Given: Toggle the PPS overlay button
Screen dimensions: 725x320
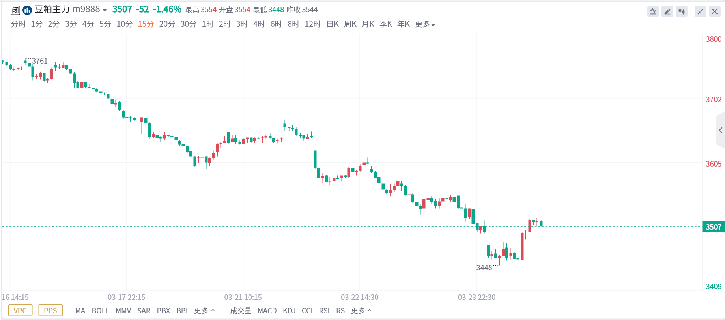Looking at the screenshot, I should click(50, 311).
